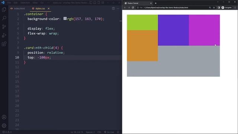The width and height of the screenshot is (238, 134).
Task: Open the Selection menu
Action: (25, 3)
